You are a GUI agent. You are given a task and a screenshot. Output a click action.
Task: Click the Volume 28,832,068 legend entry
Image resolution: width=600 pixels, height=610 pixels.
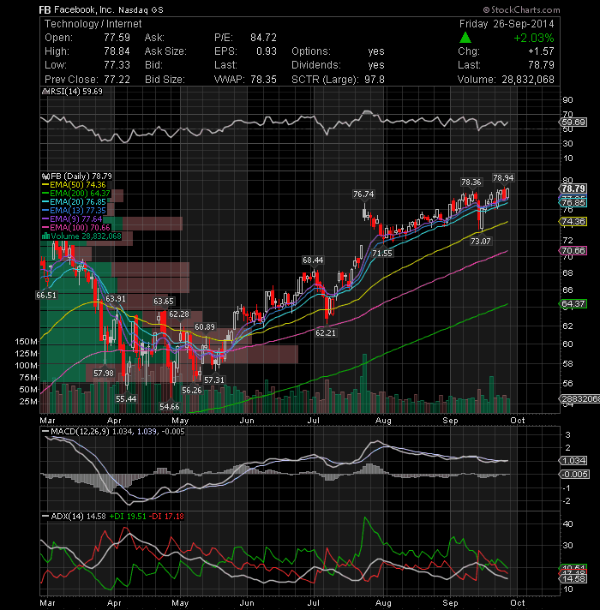[81, 236]
